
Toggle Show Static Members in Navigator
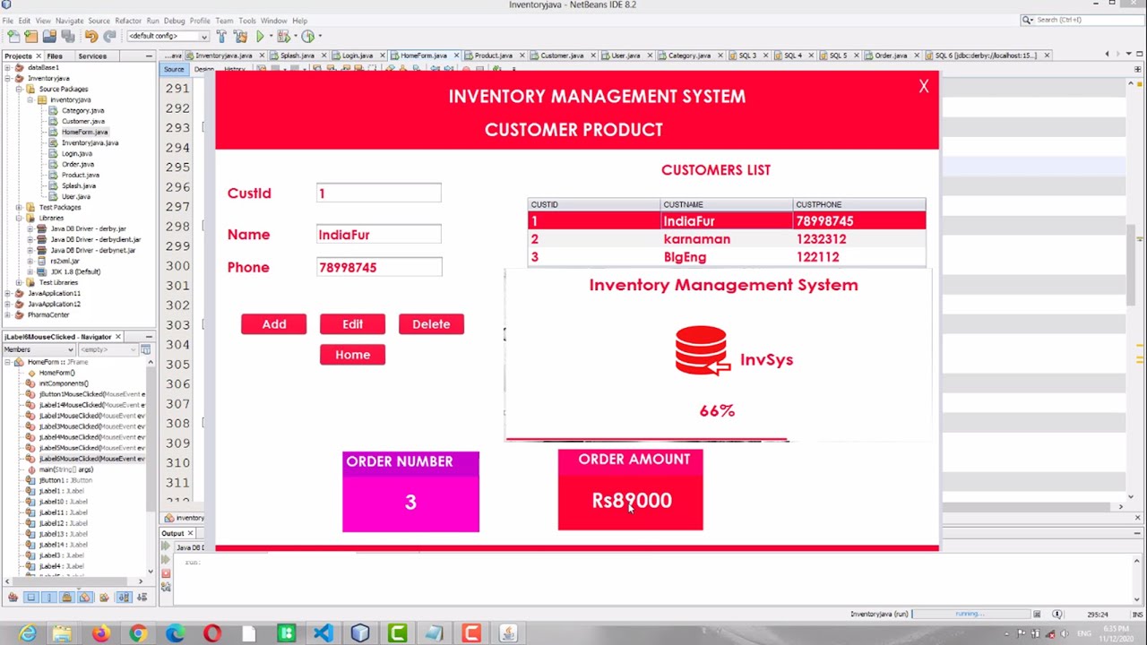[x=48, y=598]
